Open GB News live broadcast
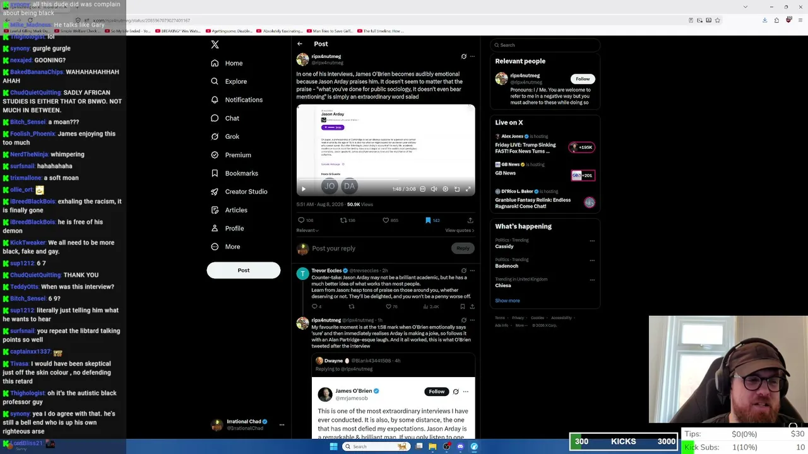The width and height of the screenshot is (808, 454). [545, 169]
